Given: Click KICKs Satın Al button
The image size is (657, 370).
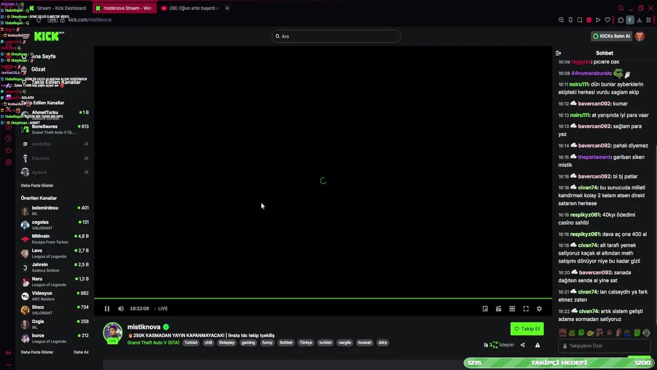Looking at the screenshot, I should [611, 36].
